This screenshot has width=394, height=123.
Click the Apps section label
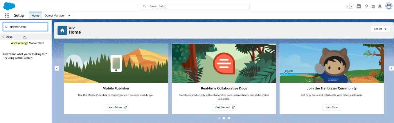(9, 37)
